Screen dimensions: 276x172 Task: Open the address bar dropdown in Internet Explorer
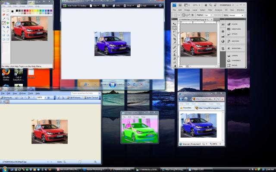215,99
